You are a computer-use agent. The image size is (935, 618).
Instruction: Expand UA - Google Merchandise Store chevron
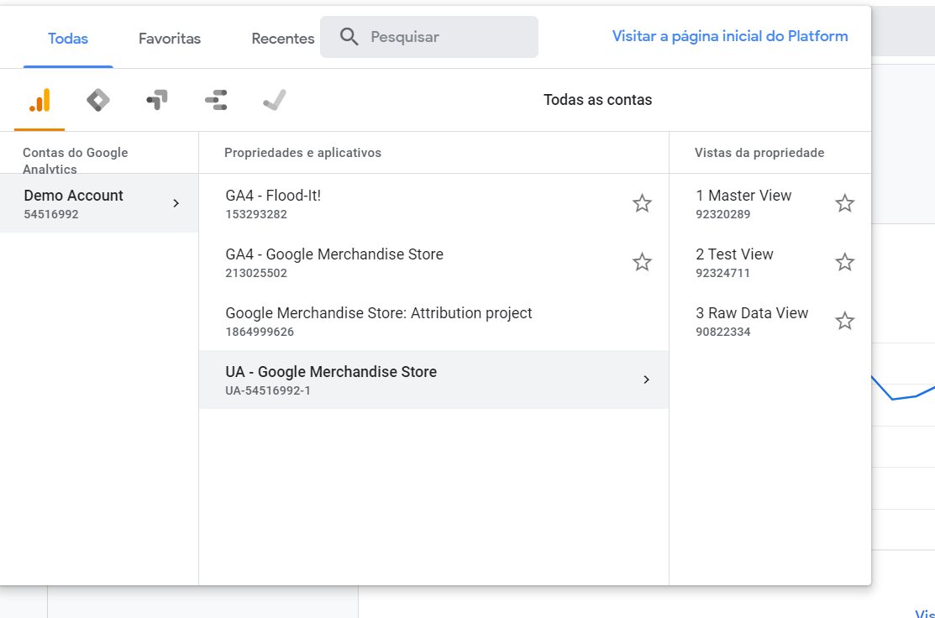[646, 380]
